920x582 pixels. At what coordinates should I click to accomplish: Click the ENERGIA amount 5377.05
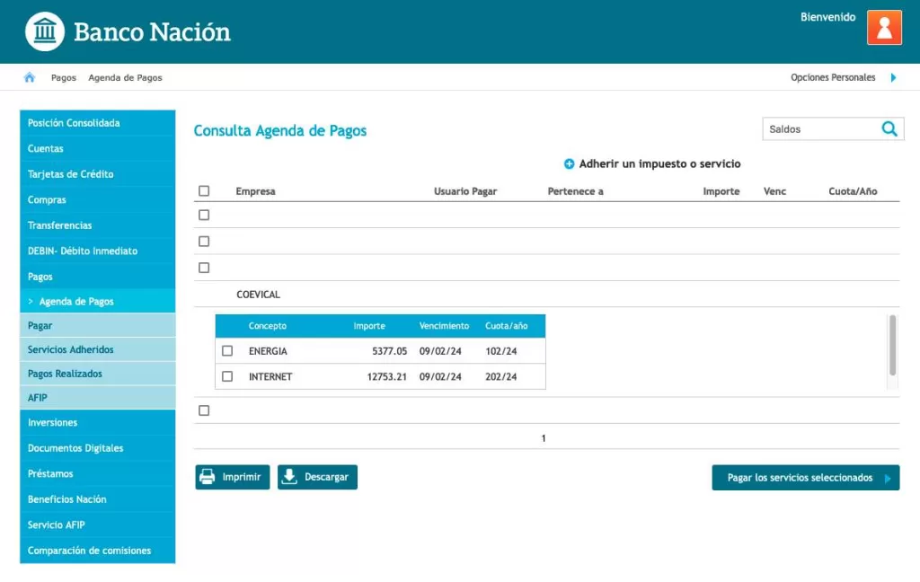click(390, 351)
